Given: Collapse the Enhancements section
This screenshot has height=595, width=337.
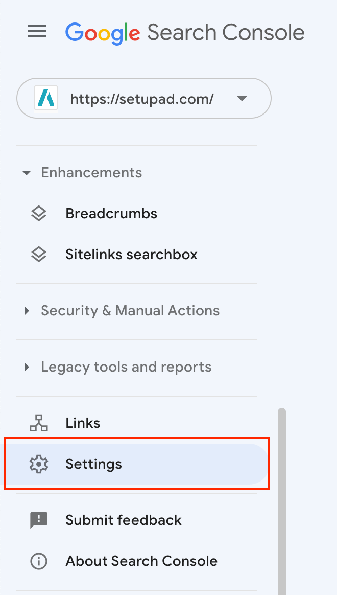Looking at the screenshot, I should [26, 173].
